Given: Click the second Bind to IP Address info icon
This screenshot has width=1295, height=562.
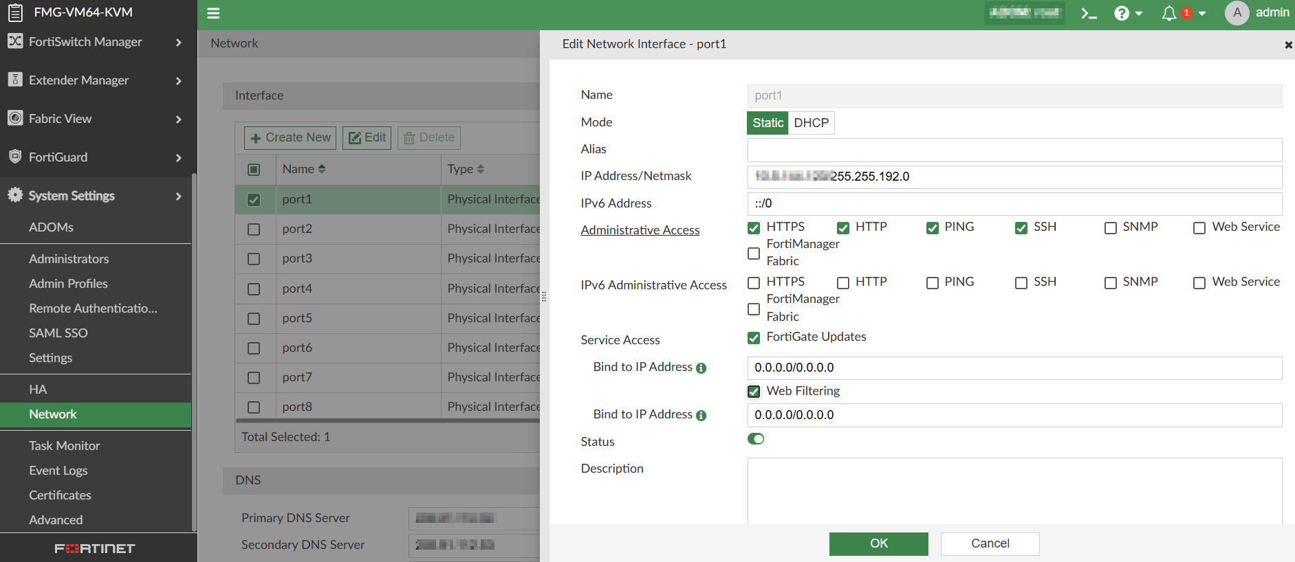Looking at the screenshot, I should [701, 415].
